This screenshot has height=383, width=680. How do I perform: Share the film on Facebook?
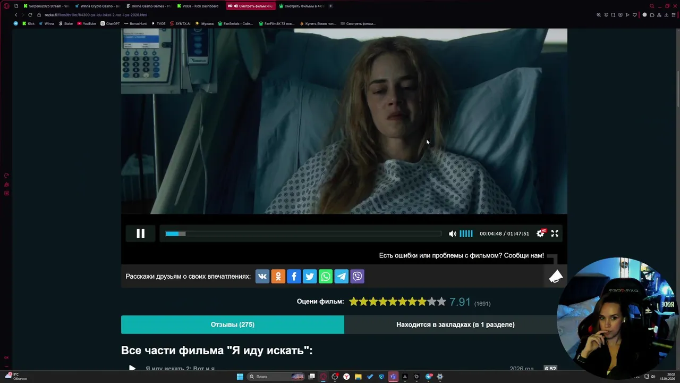point(294,276)
